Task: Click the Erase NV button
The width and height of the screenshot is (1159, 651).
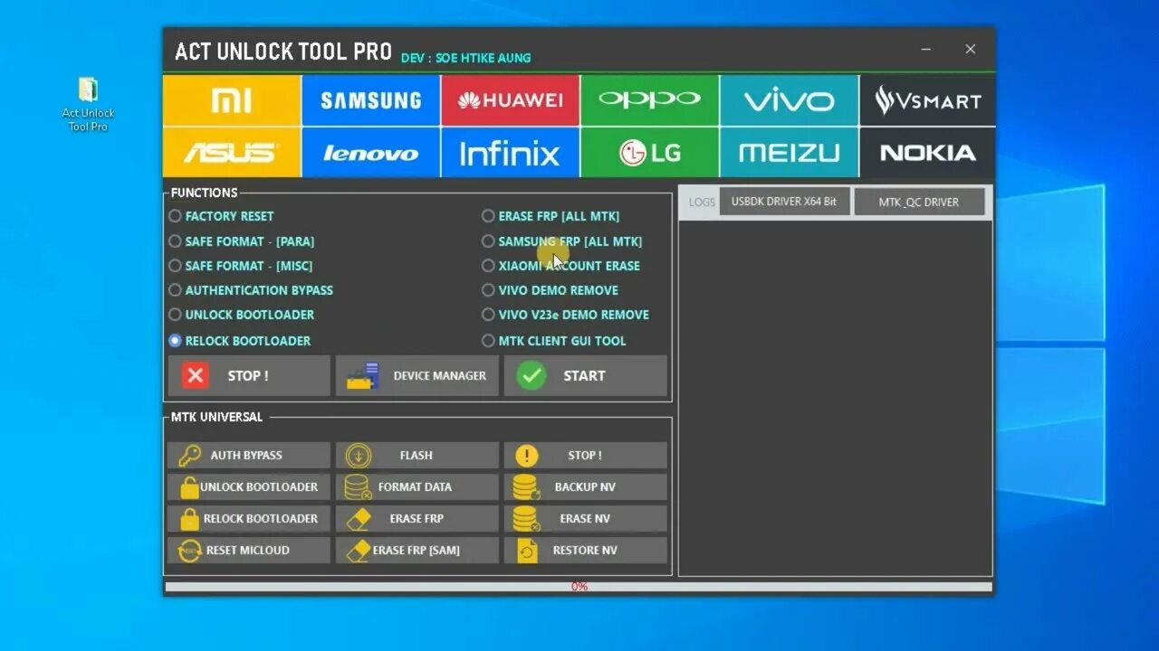Action: coord(586,518)
